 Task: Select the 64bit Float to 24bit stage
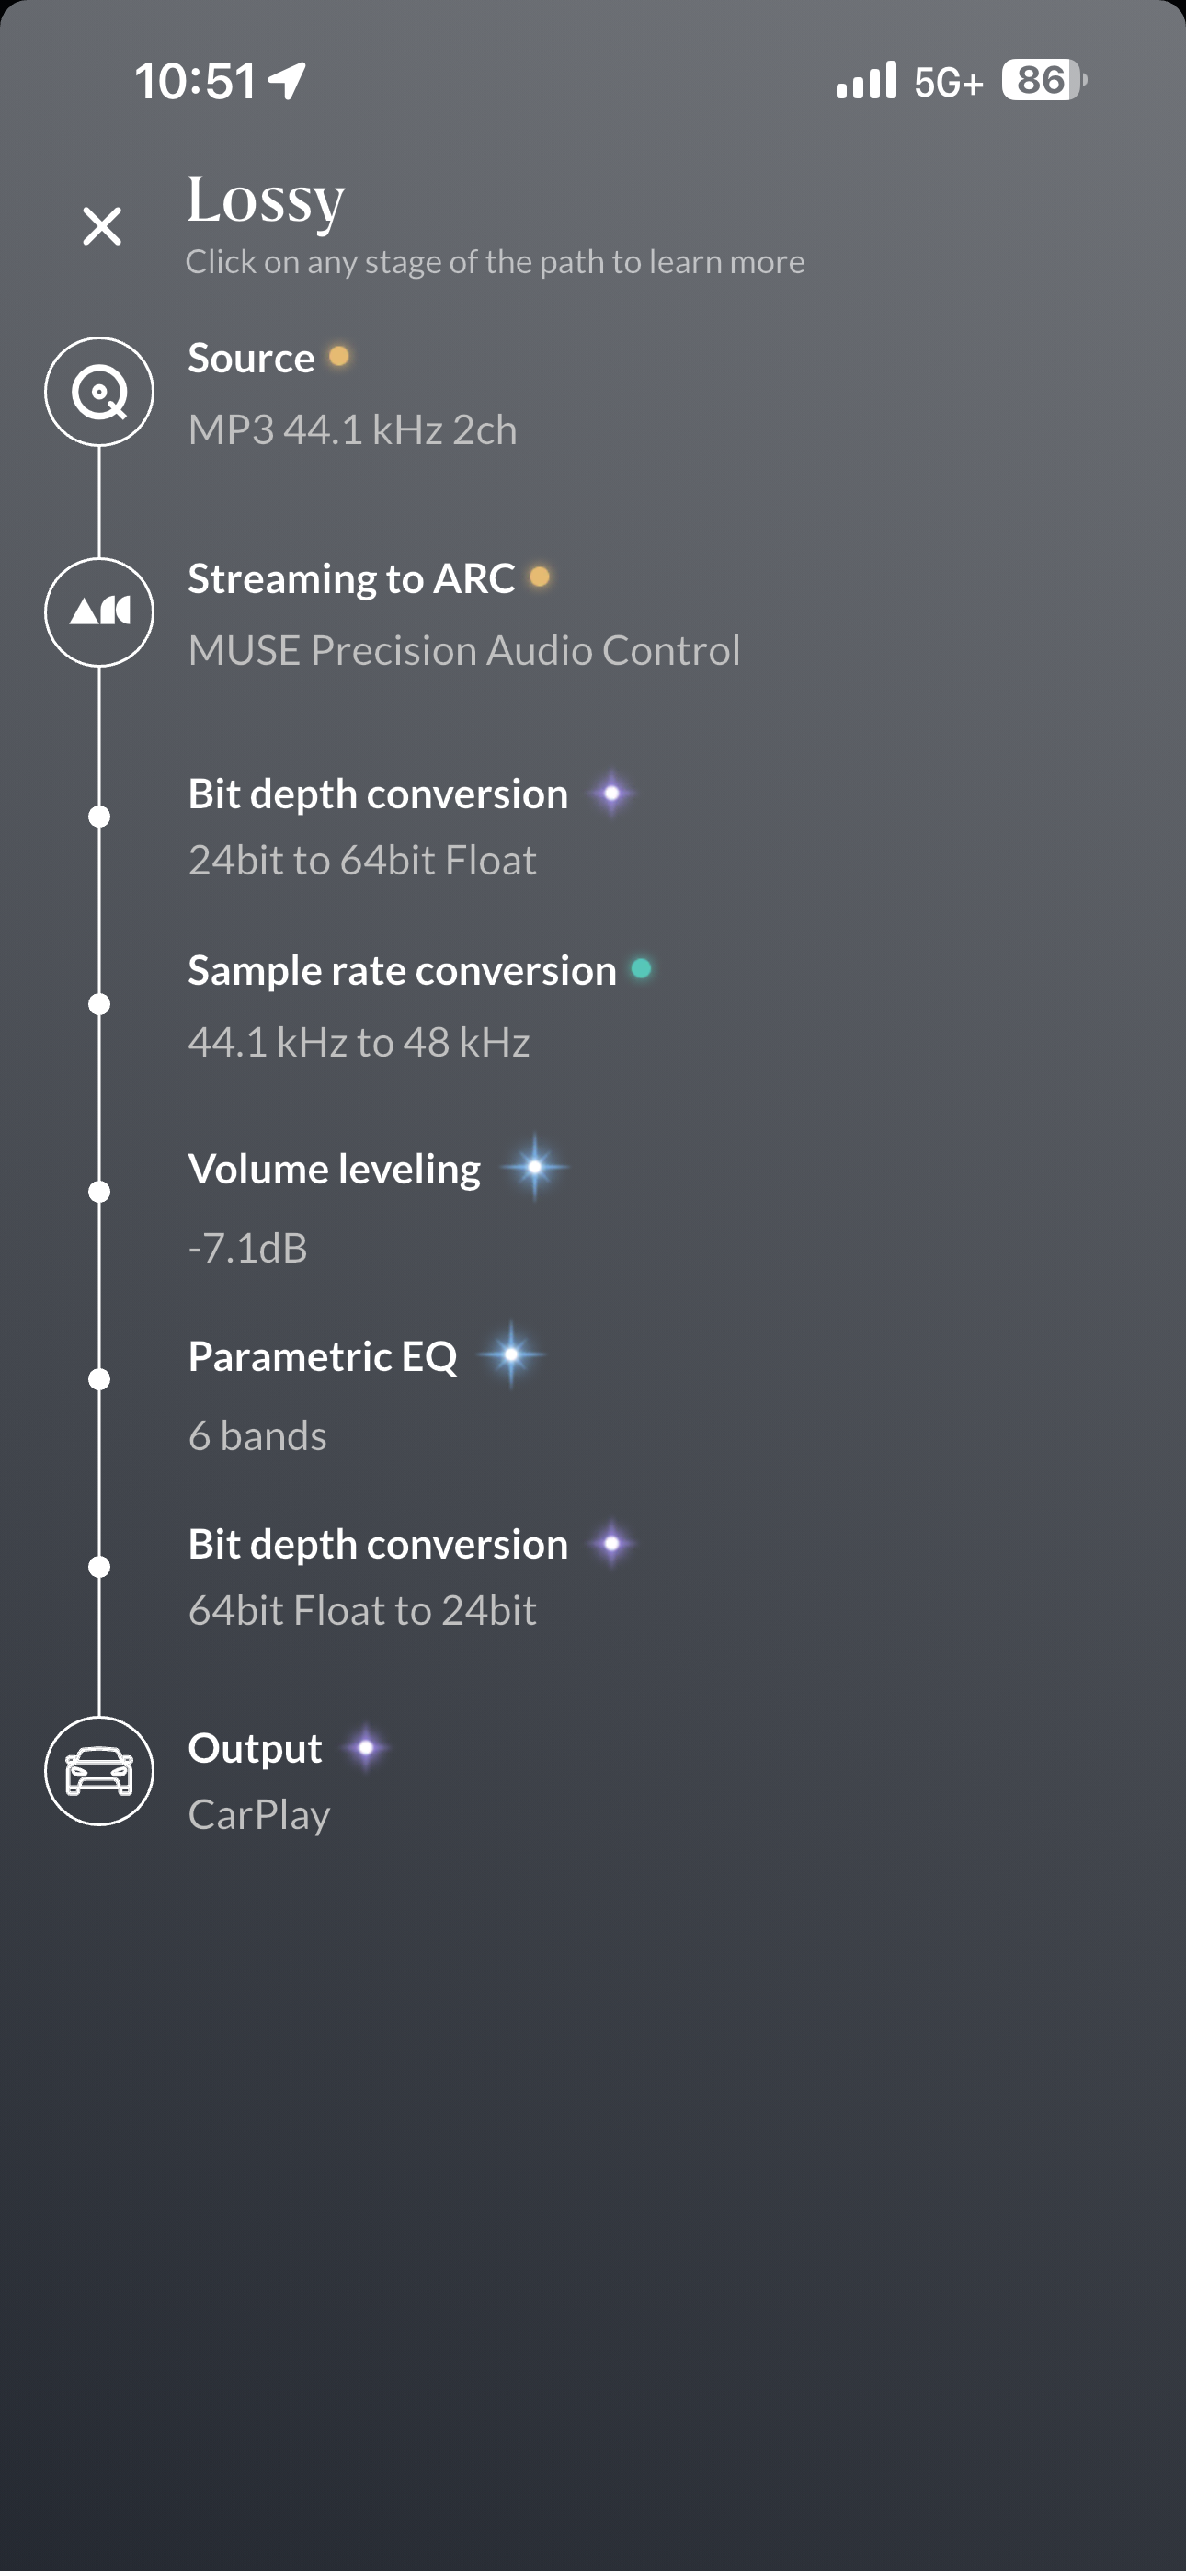click(362, 1610)
